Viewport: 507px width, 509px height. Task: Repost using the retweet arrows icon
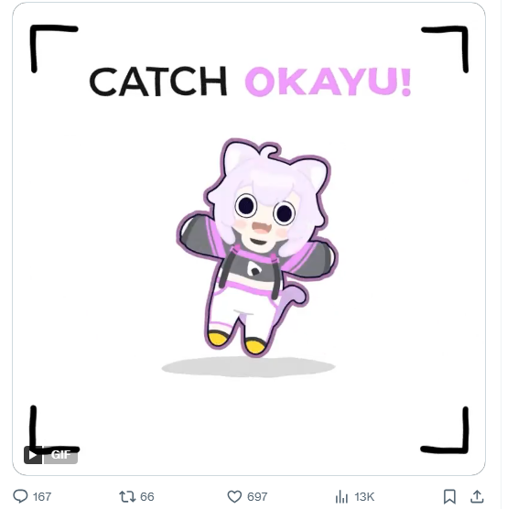tap(127, 496)
